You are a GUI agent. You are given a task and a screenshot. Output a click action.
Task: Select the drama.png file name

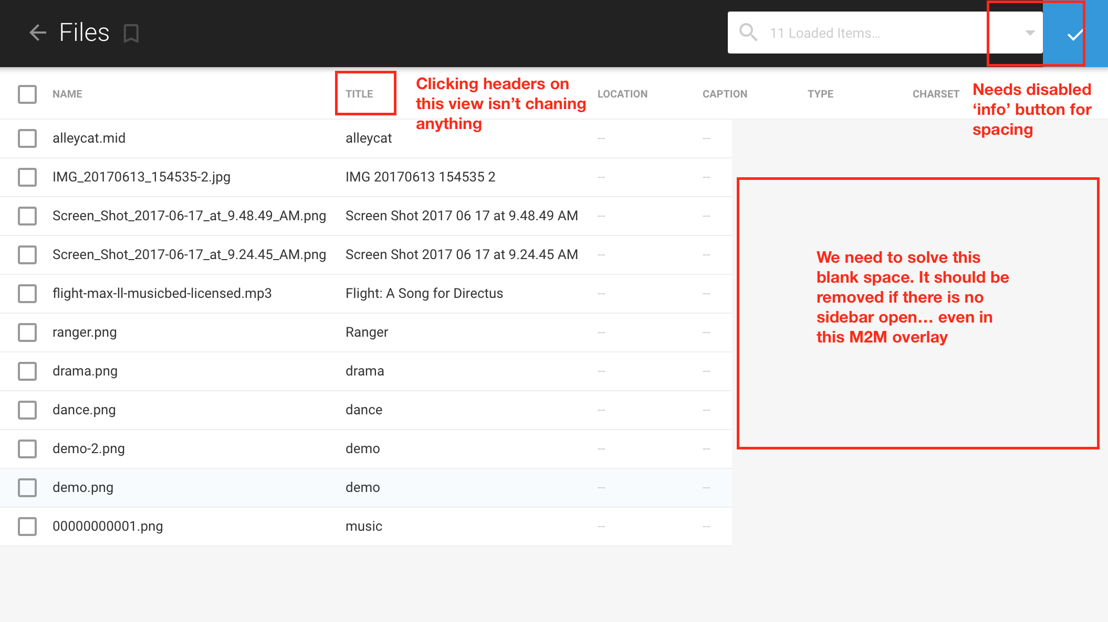85,371
